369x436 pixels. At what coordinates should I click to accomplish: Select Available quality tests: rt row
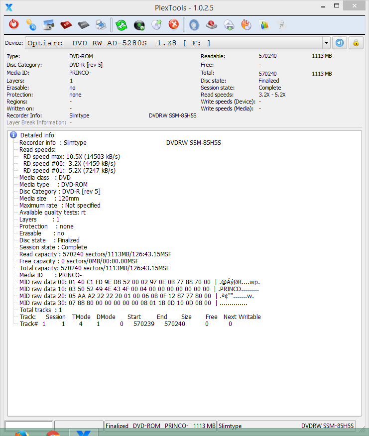[52, 212]
